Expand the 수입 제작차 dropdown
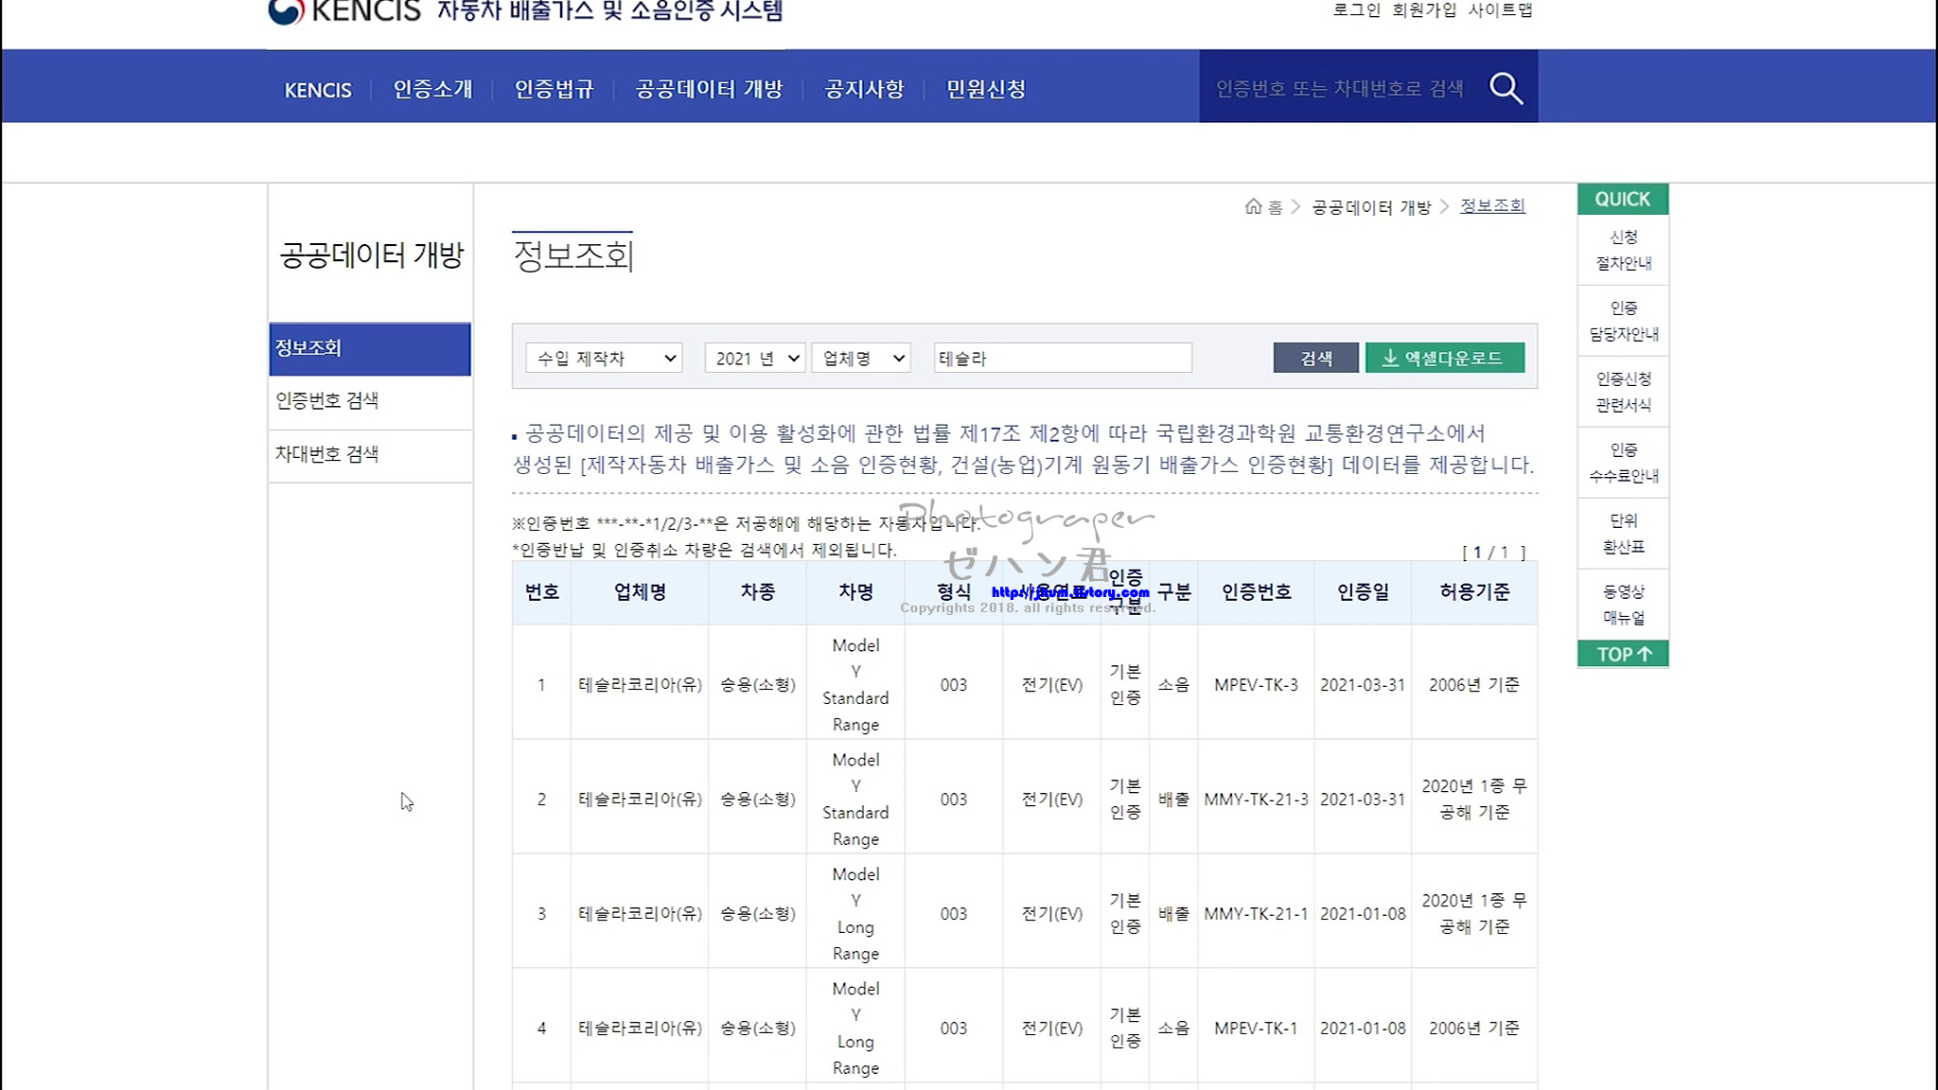Screen dimensions: 1938x1090 coord(604,359)
